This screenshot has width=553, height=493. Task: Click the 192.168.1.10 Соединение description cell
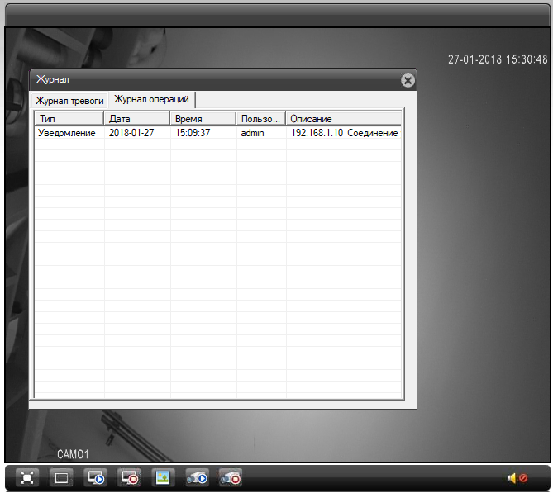coord(344,133)
